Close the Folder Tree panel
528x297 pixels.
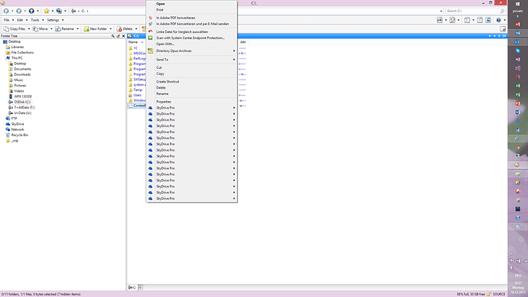click(x=123, y=36)
